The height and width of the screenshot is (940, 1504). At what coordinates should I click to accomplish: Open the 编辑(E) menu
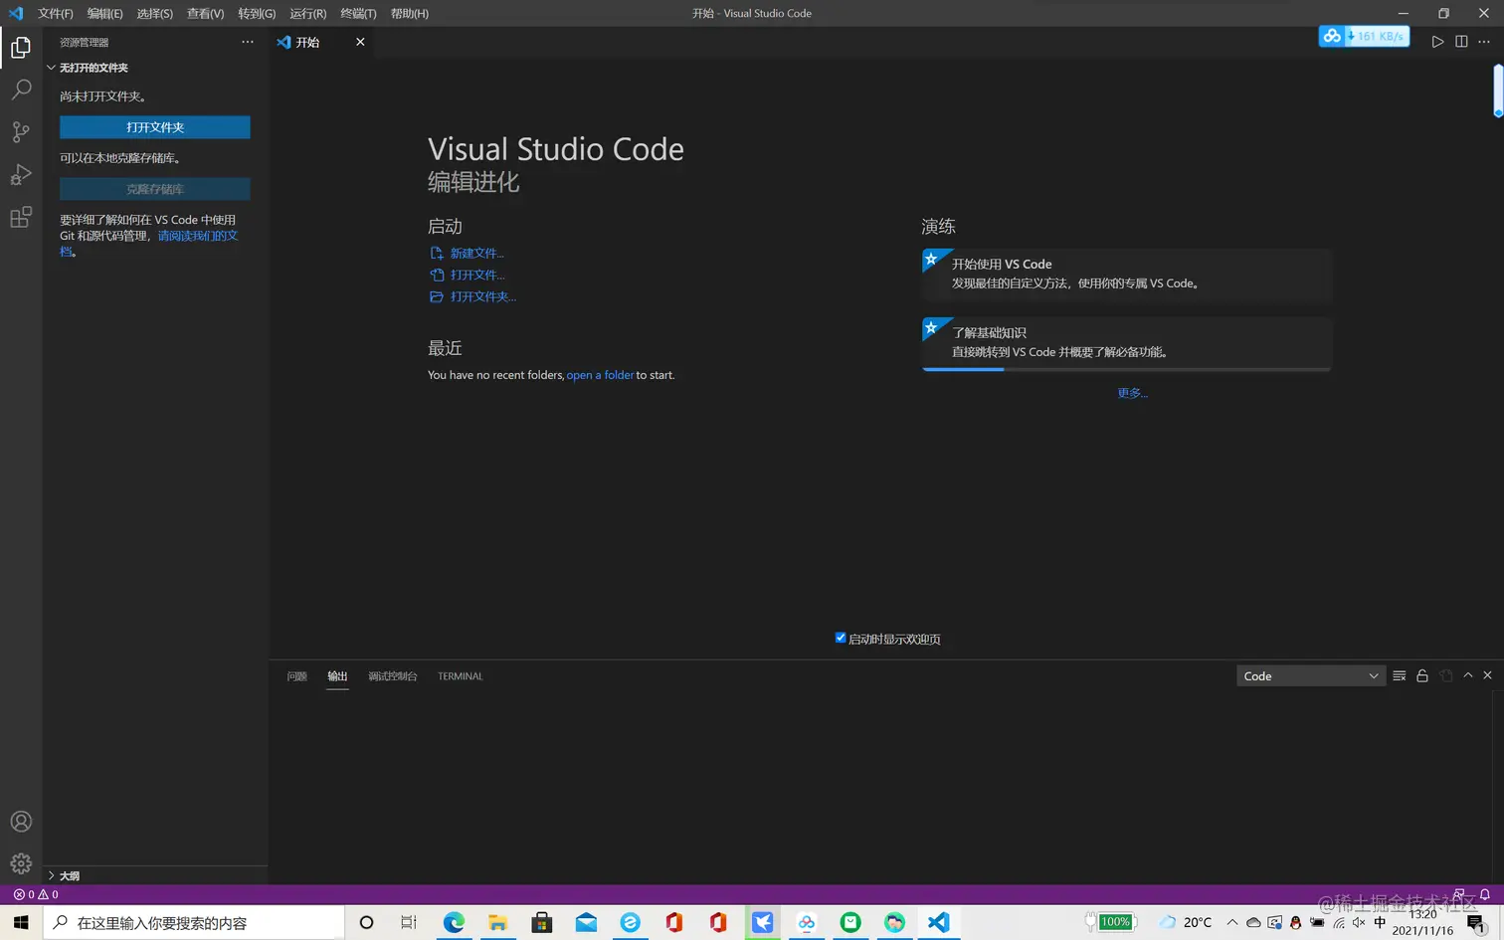[104, 13]
